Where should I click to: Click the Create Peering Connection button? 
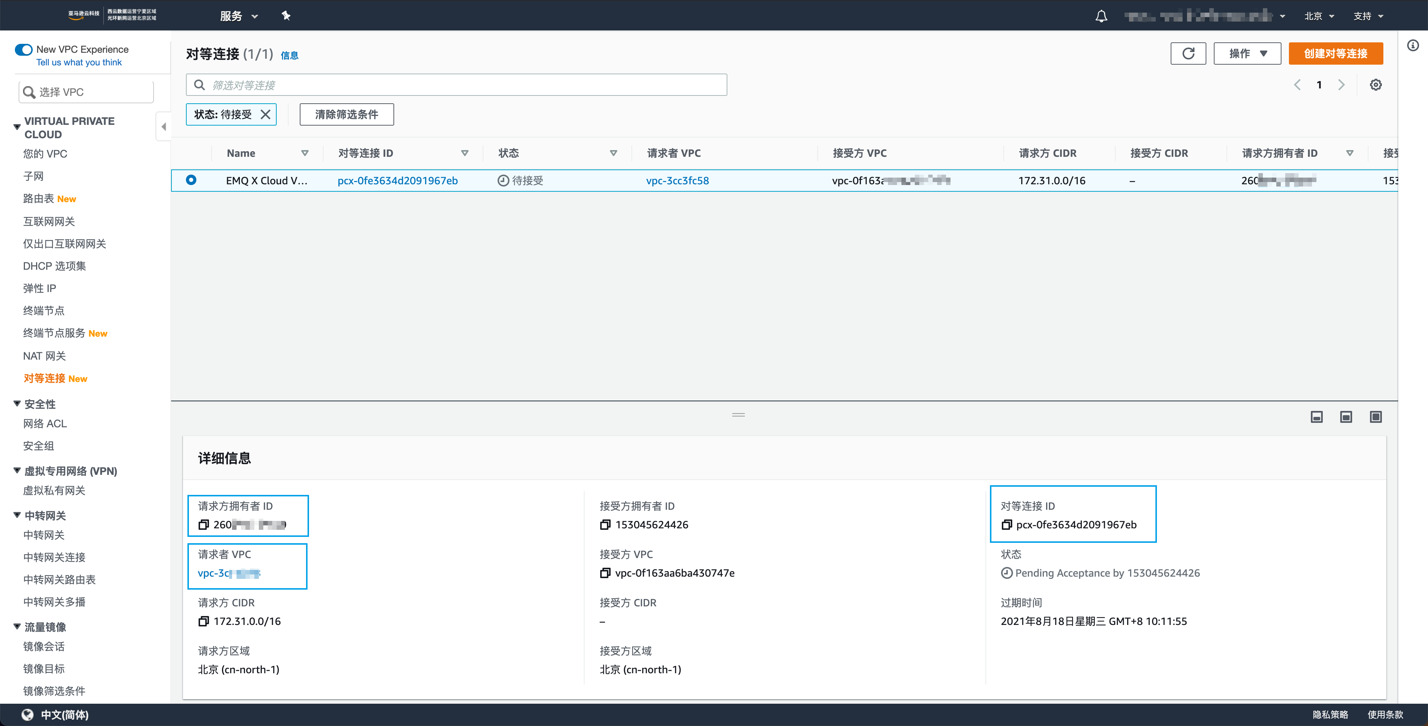pos(1335,54)
